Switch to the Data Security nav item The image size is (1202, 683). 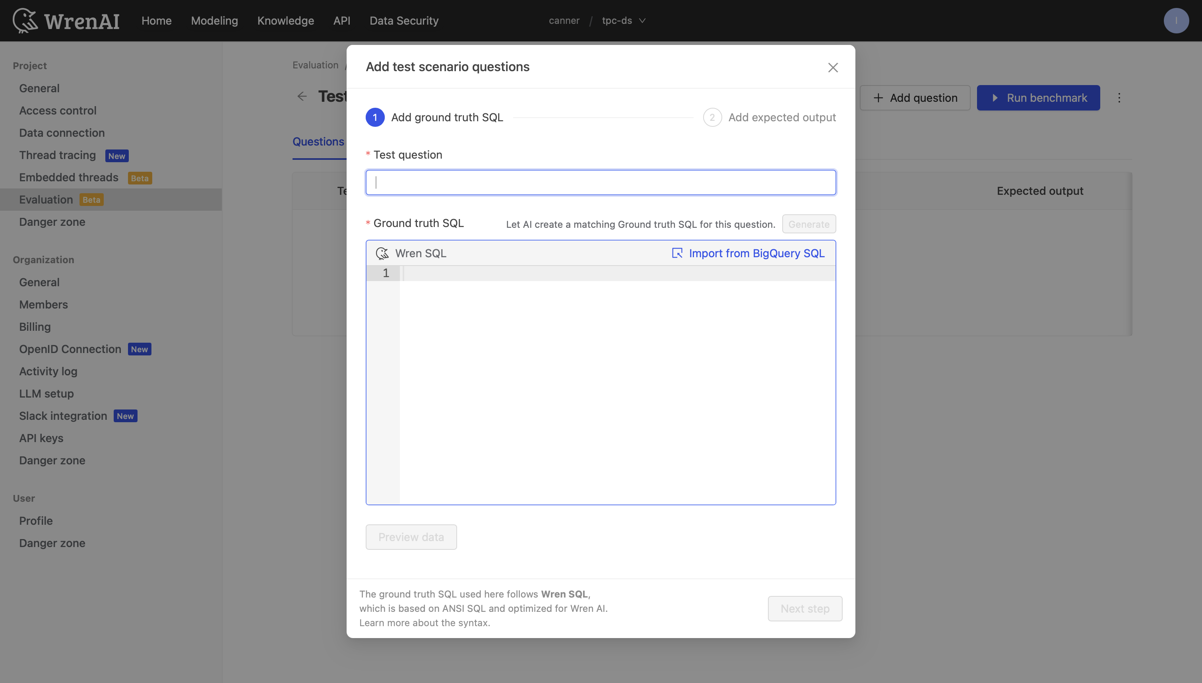point(404,20)
